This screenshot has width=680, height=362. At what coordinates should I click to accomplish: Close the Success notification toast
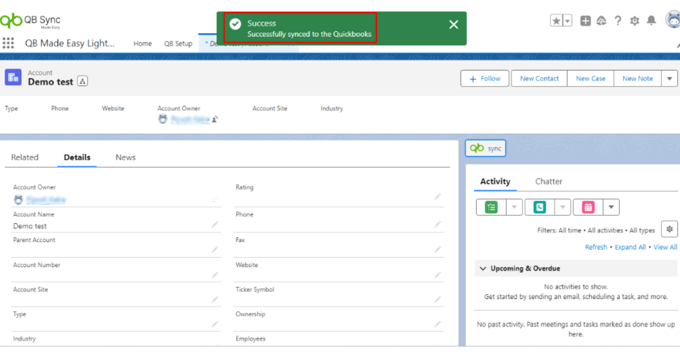tap(454, 24)
